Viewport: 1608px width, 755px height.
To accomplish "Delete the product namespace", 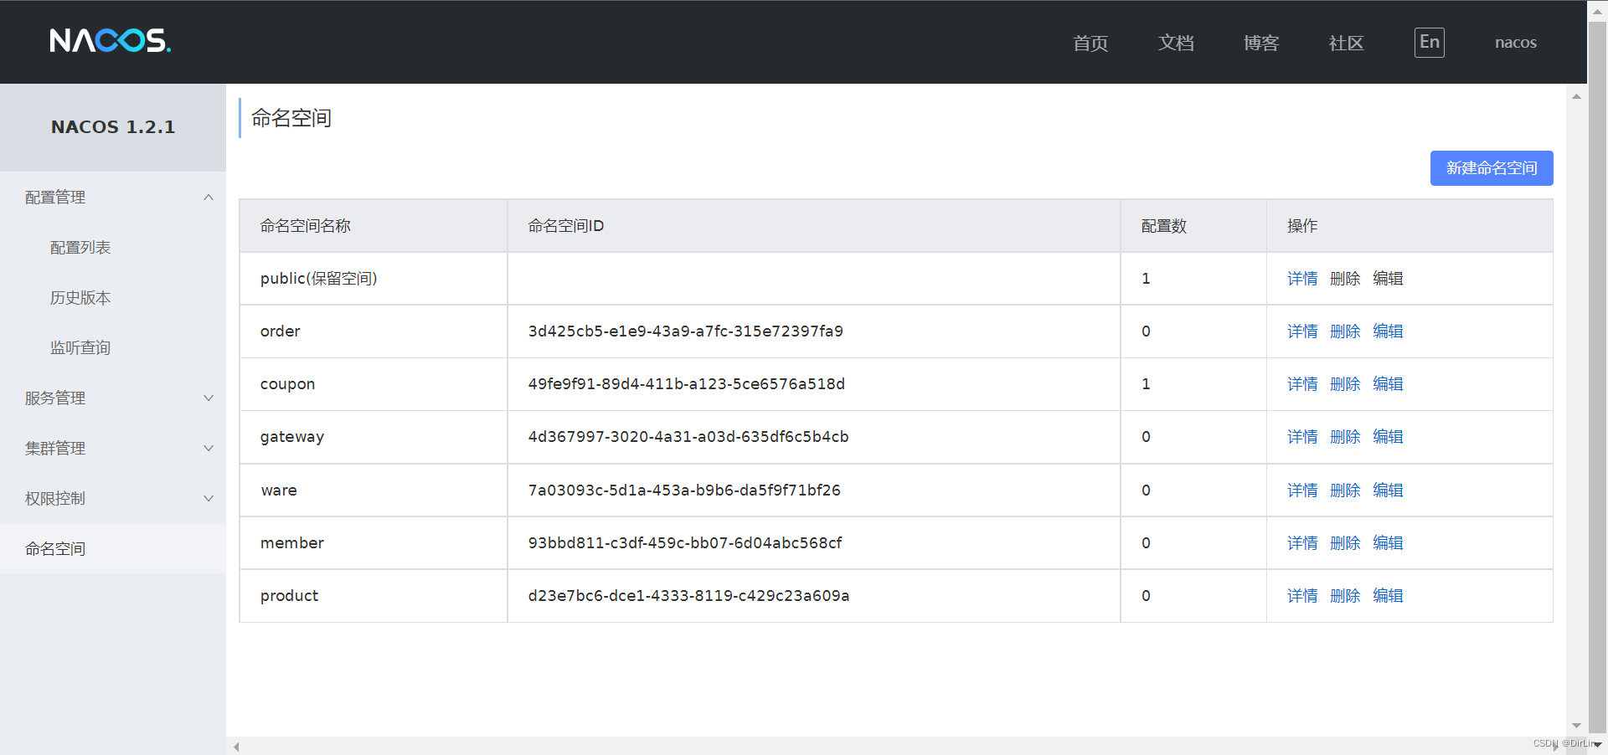I will (x=1345, y=596).
